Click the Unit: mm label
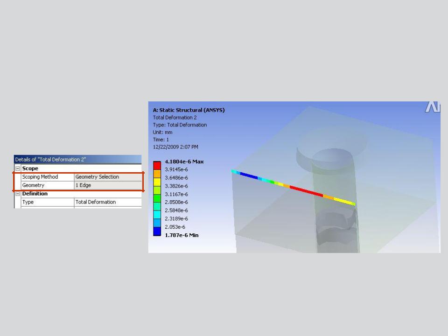 (162, 132)
